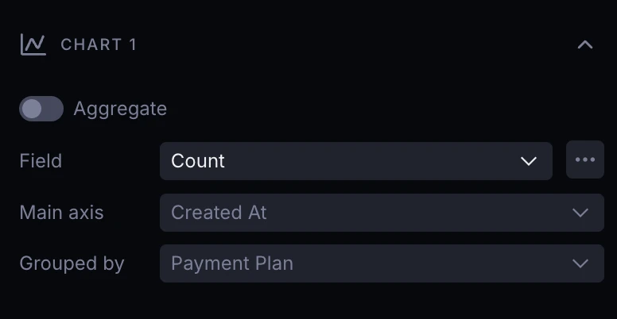The image size is (617, 319).
Task: Click the Aggregate switch knob
Action: (32, 109)
